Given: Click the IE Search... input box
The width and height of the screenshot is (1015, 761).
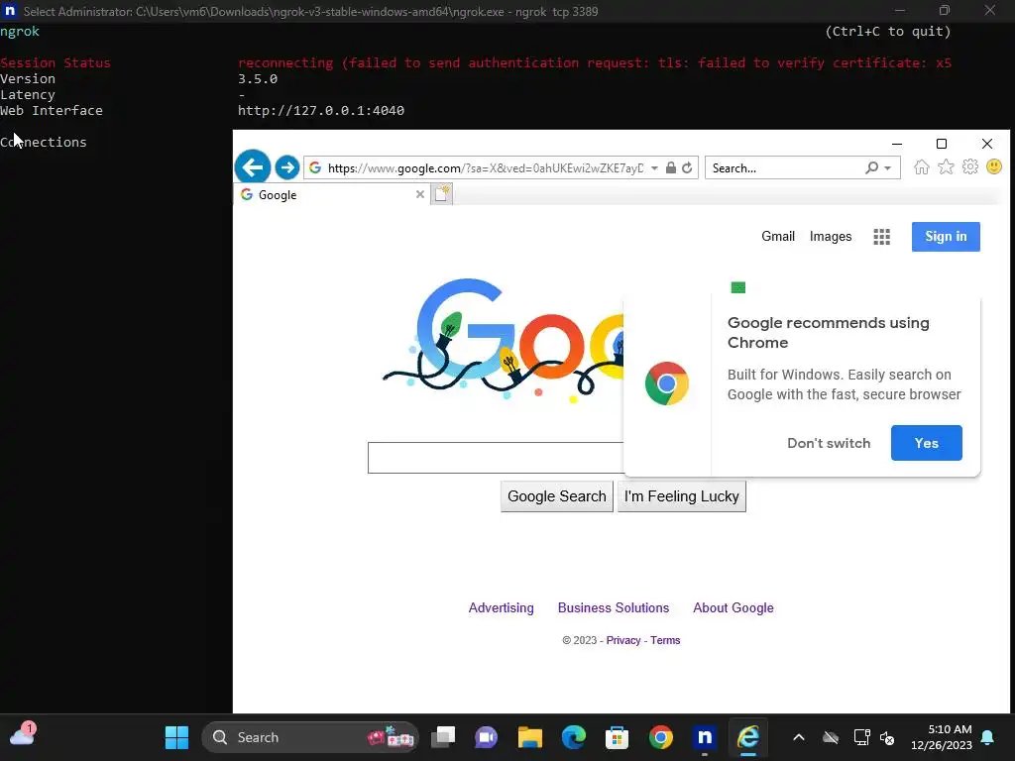Looking at the screenshot, I should (x=786, y=168).
